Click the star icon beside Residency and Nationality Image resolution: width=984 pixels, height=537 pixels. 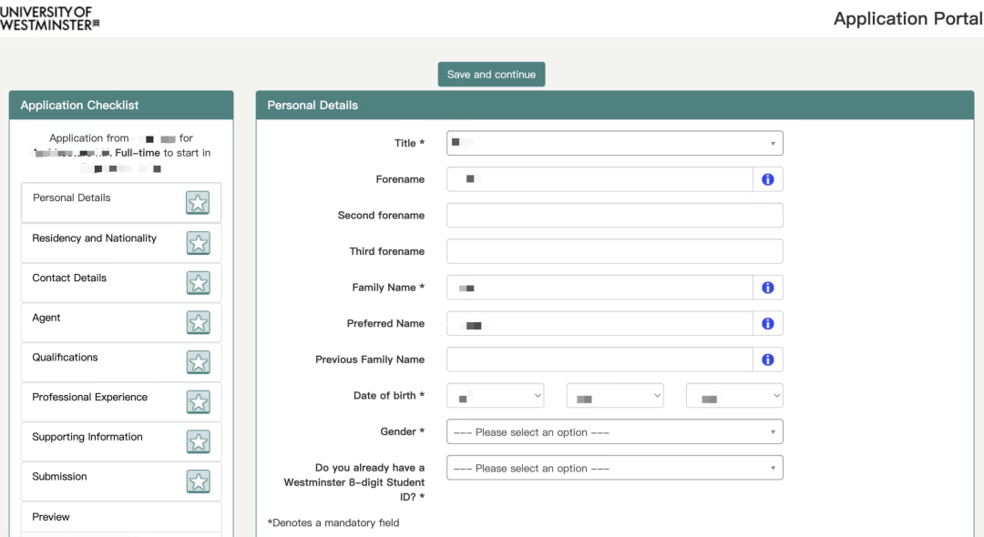click(198, 243)
